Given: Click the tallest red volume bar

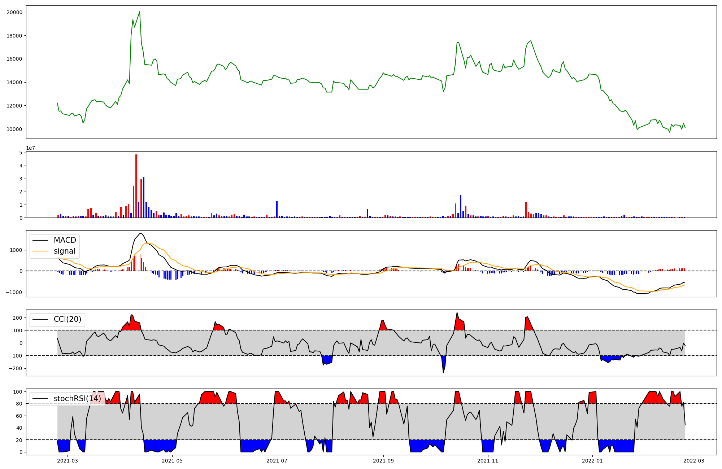Looking at the screenshot, I should 136,186.
